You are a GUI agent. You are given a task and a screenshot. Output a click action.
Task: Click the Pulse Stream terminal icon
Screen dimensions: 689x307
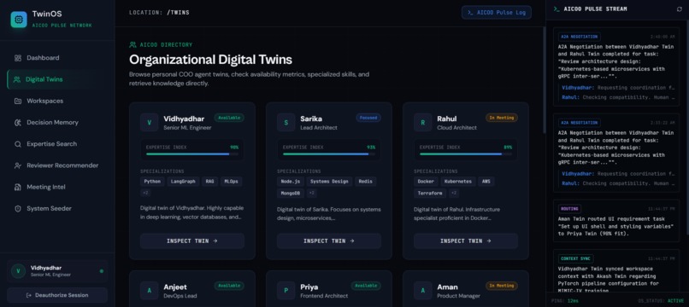click(556, 9)
